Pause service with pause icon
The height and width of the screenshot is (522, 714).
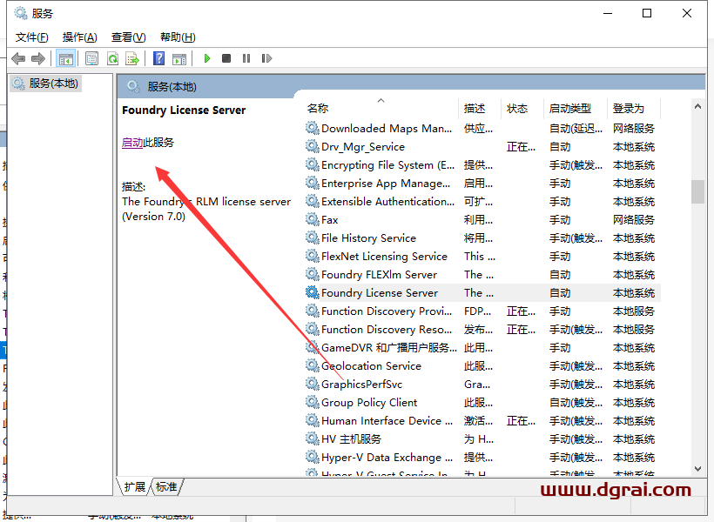pyautogui.click(x=246, y=58)
